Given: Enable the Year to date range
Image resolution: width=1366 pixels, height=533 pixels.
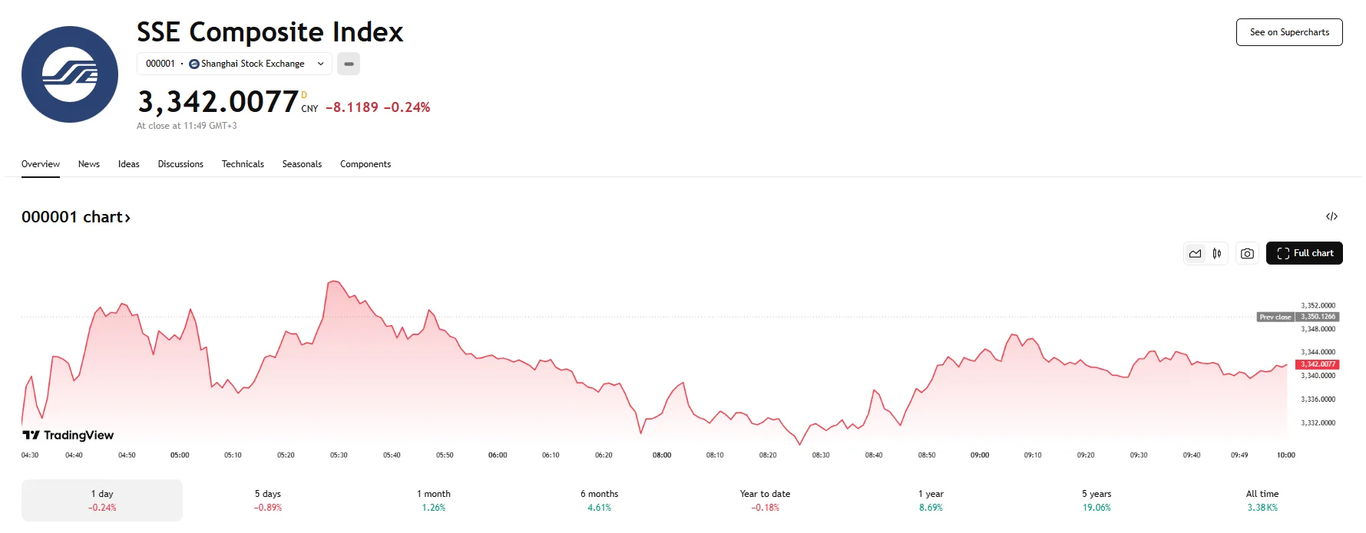Looking at the screenshot, I should pos(764,499).
